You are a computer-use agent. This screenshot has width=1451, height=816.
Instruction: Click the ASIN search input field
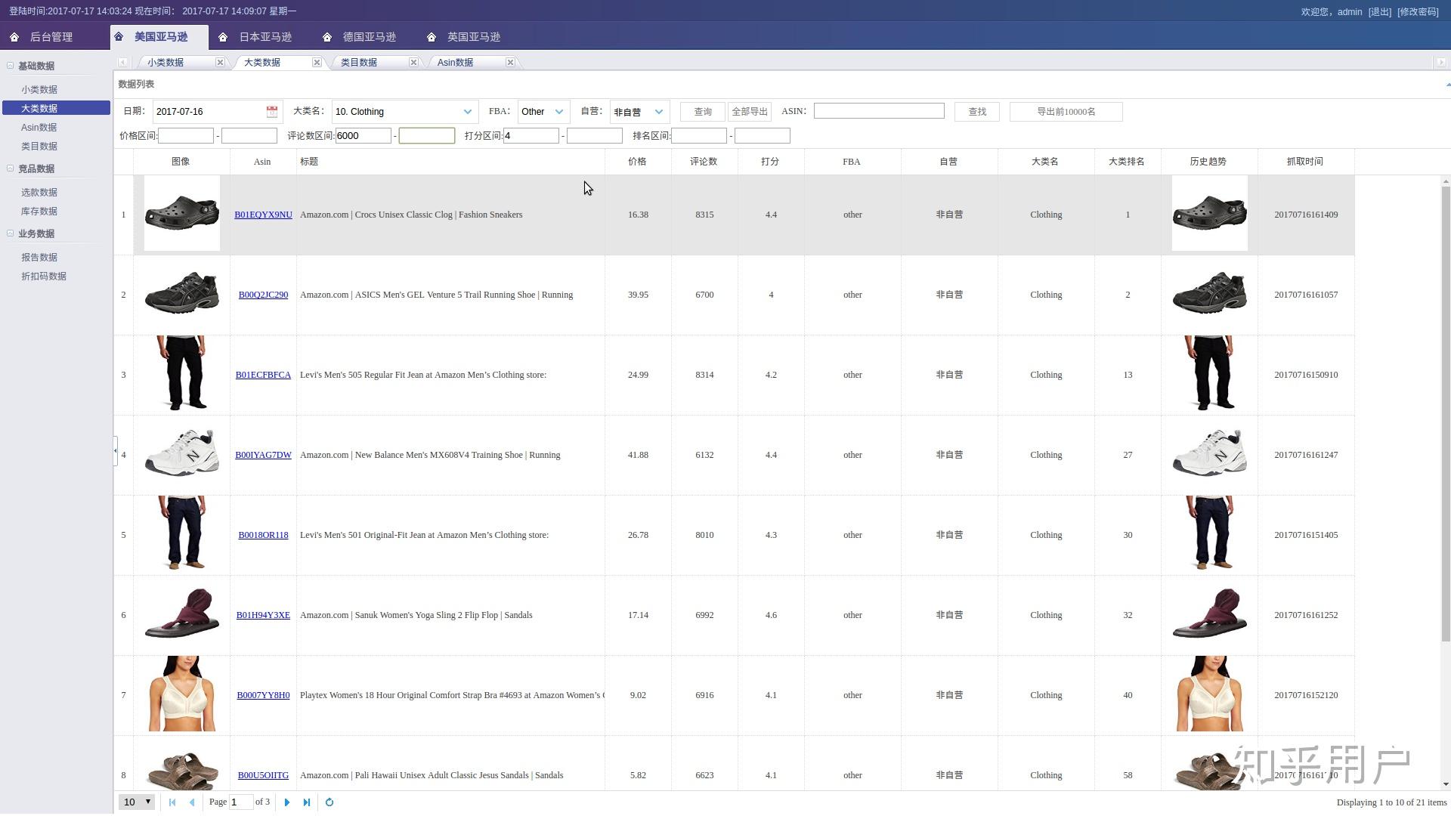point(879,111)
